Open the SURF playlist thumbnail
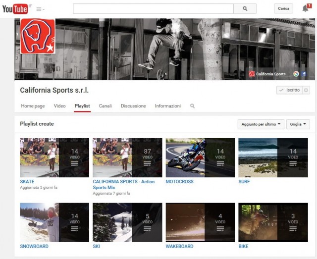Image resolution: width=317 pixels, height=259 pixels. click(273, 157)
